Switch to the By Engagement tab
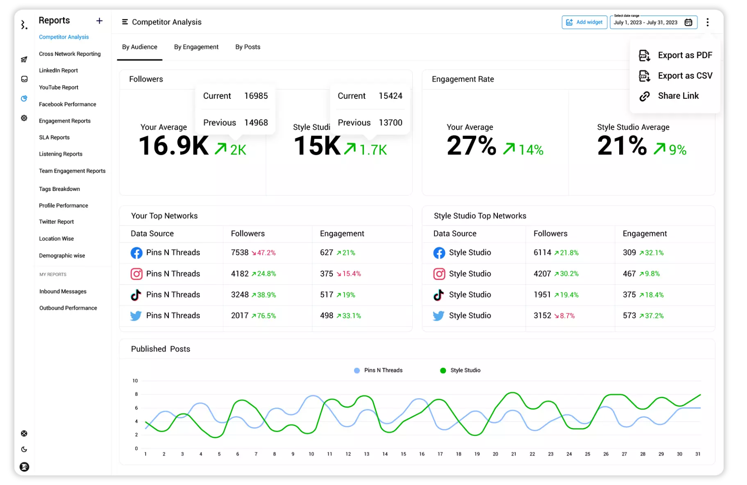Image resolution: width=747 pixels, height=485 pixels. [196, 47]
